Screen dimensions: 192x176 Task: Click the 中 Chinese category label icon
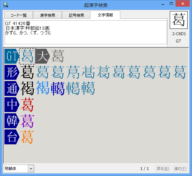(x=12, y=105)
